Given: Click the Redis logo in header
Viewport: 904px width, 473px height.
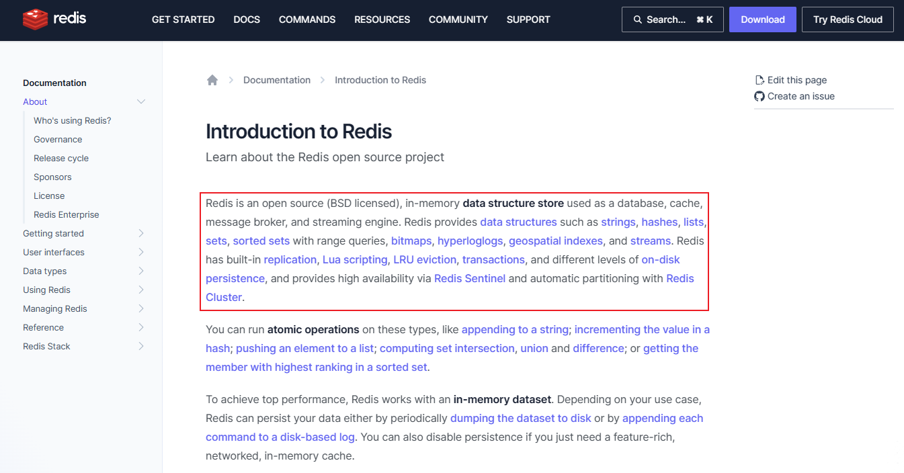Looking at the screenshot, I should tap(54, 19).
